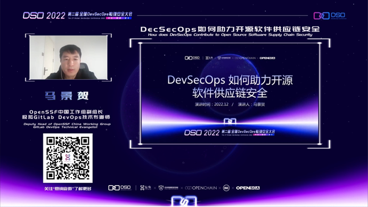This screenshot has width=368, height=207.
Task: Click the QR code image
Action: click(x=68, y=158)
